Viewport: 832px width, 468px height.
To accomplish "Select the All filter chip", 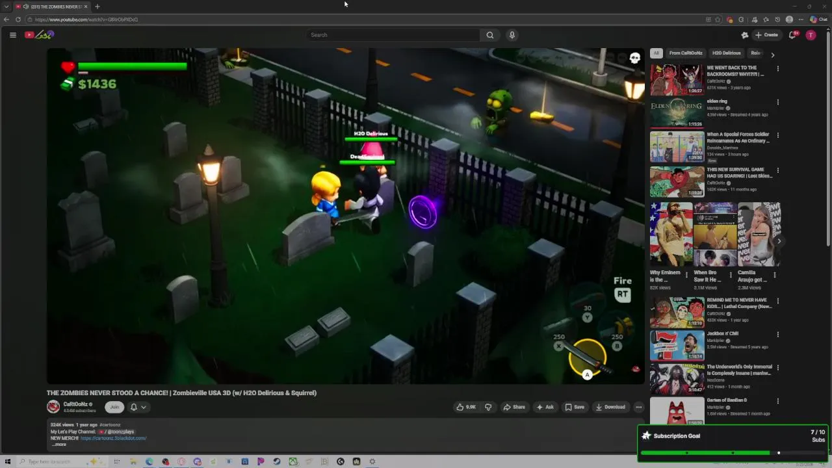I will (x=656, y=53).
